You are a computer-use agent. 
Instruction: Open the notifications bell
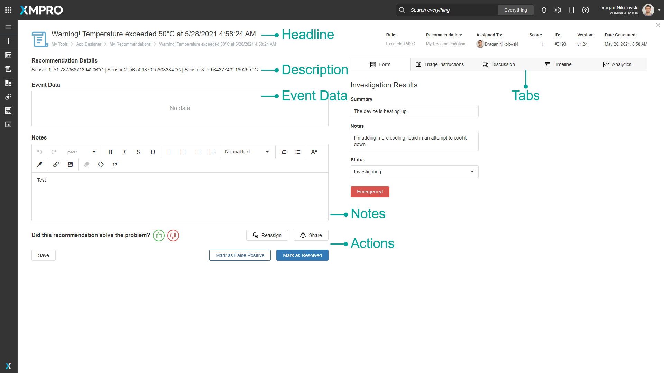[x=544, y=10]
